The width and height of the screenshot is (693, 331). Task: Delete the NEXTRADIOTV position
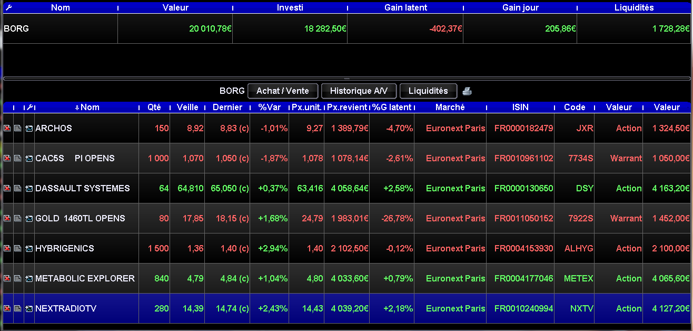click(x=7, y=308)
